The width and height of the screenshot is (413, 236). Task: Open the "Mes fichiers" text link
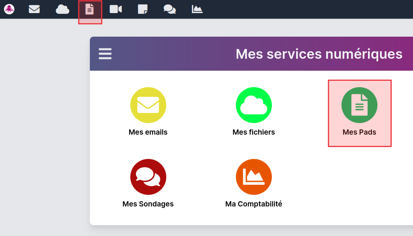tap(254, 132)
